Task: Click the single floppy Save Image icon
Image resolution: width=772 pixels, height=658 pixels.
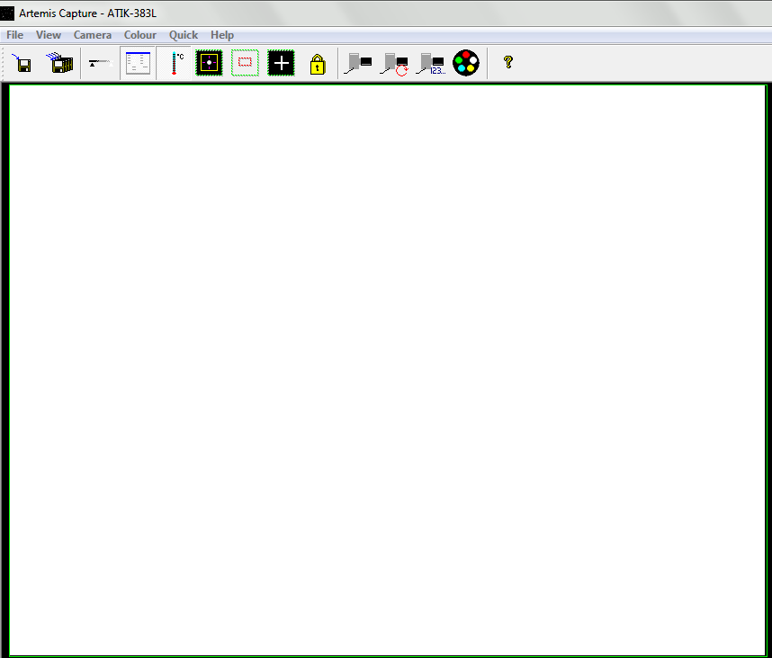Action: pos(23,63)
